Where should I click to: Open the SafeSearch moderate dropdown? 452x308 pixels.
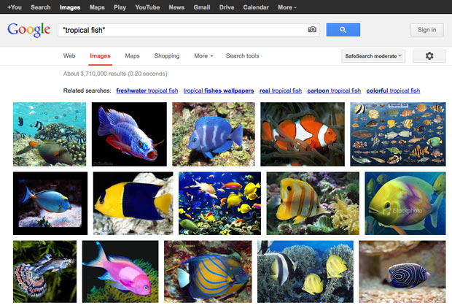tap(373, 56)
